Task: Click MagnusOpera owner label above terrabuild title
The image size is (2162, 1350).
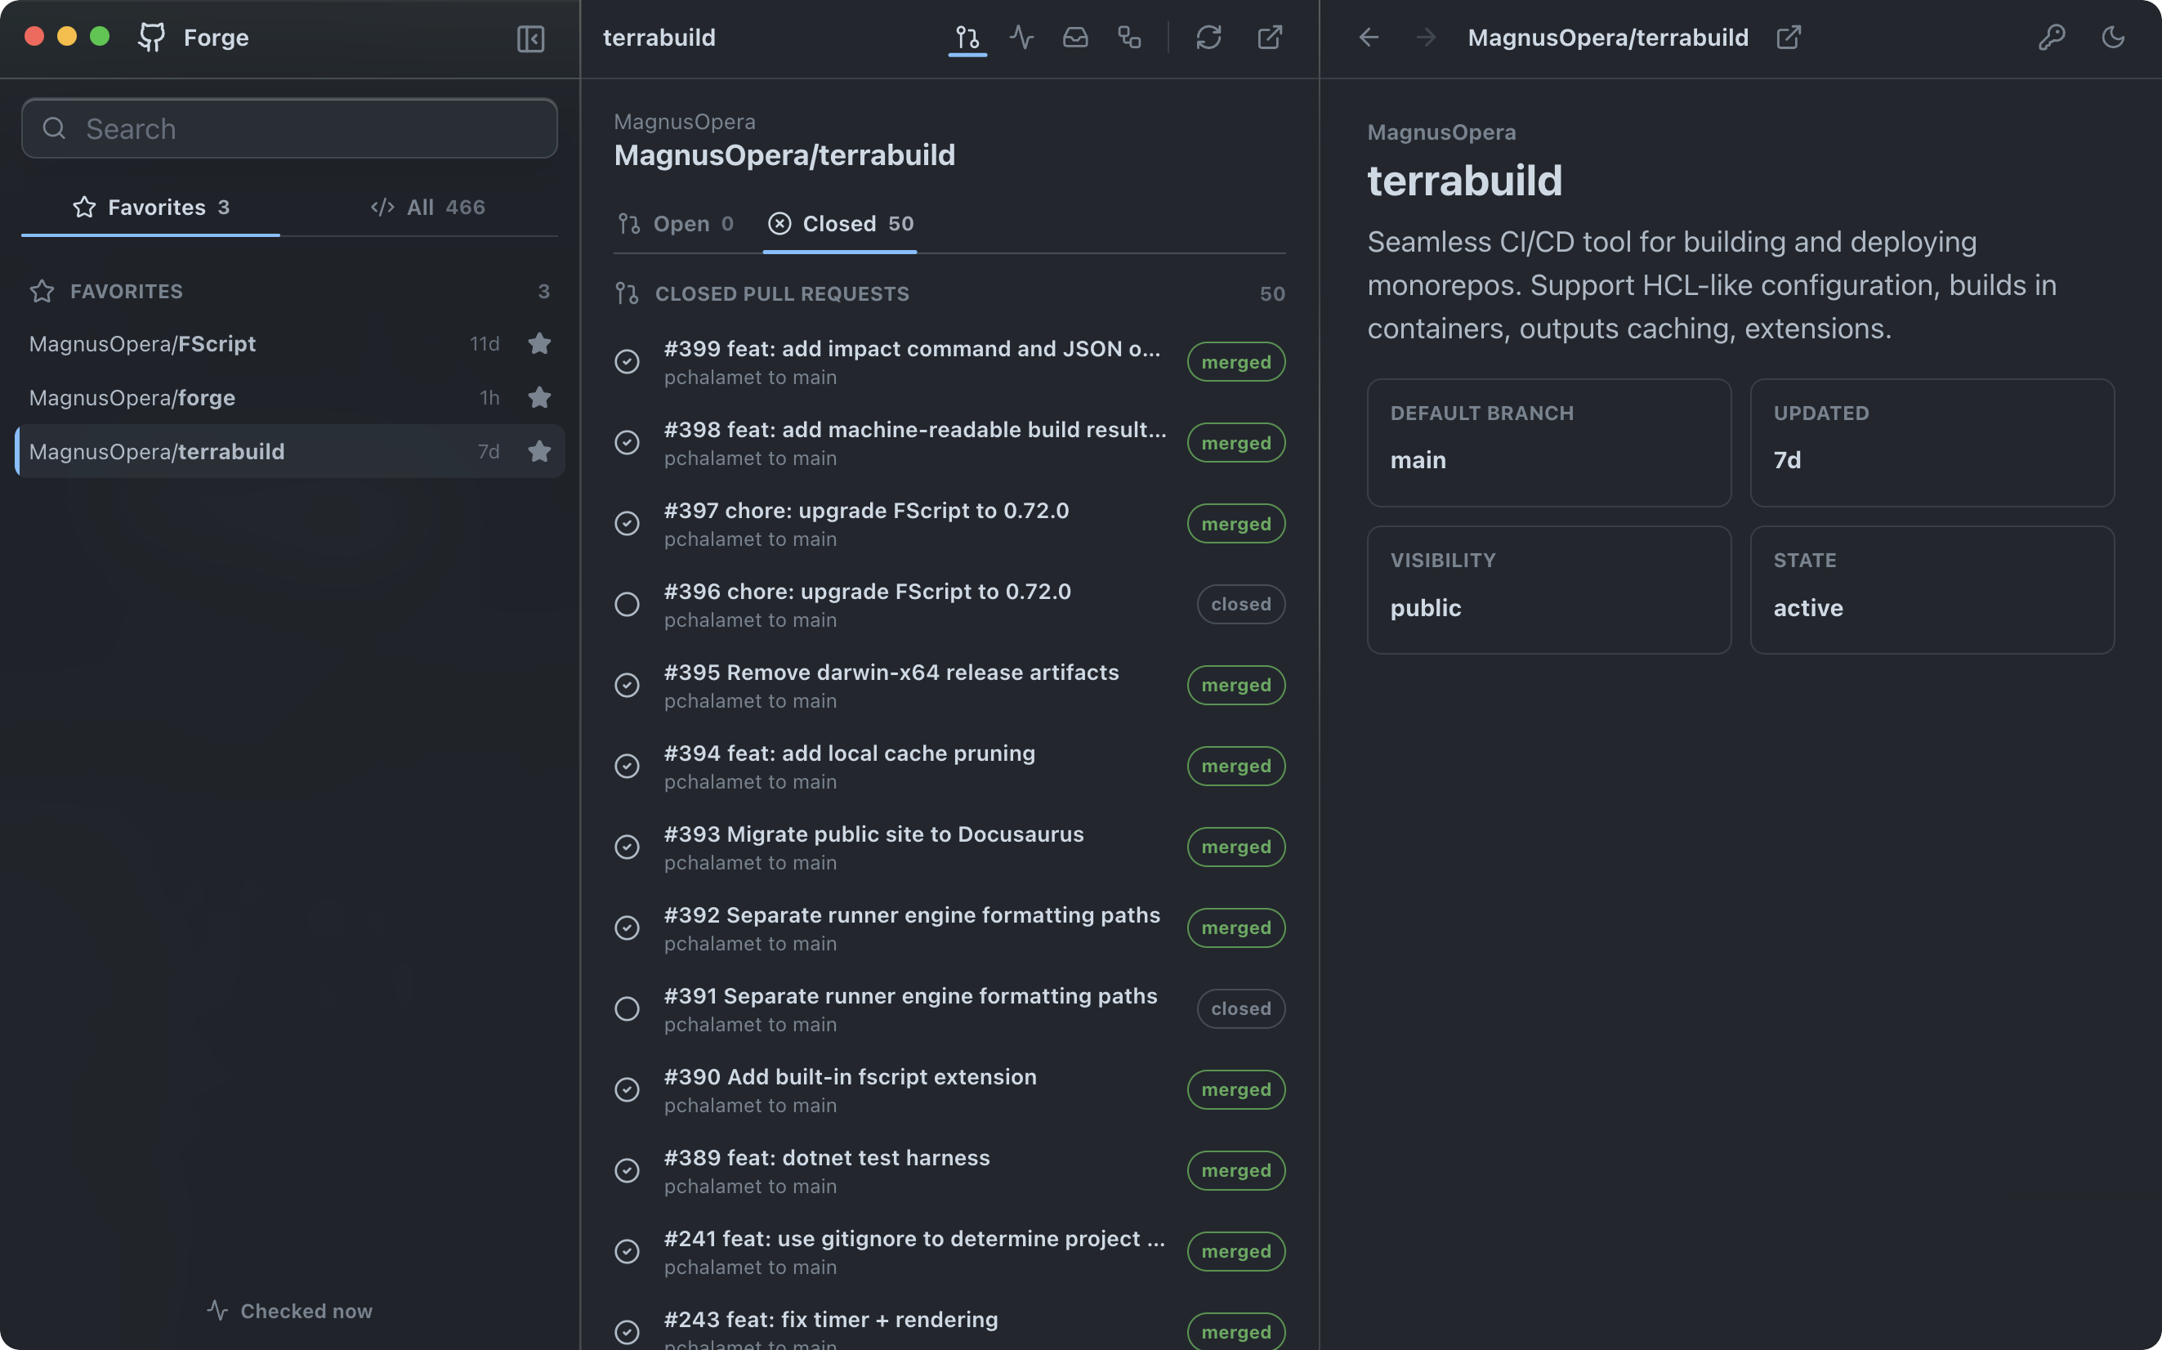Action: tap(1441, 132)
